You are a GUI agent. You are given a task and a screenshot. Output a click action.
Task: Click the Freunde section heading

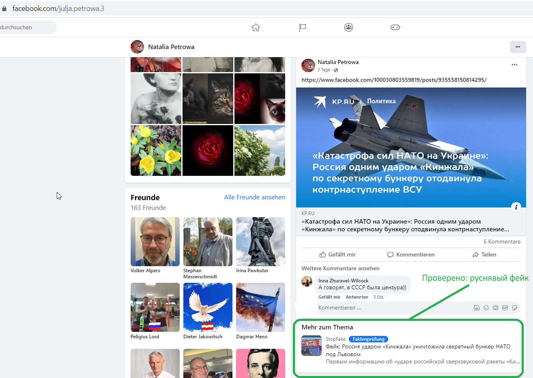145,197
